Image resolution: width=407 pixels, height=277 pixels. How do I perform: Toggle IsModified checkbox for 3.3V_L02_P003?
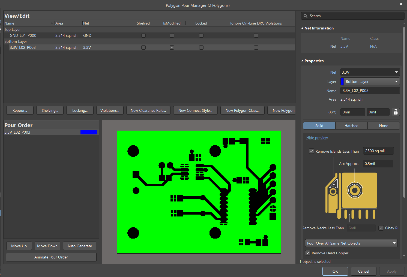pyautogui.click(x=172, y=47)
